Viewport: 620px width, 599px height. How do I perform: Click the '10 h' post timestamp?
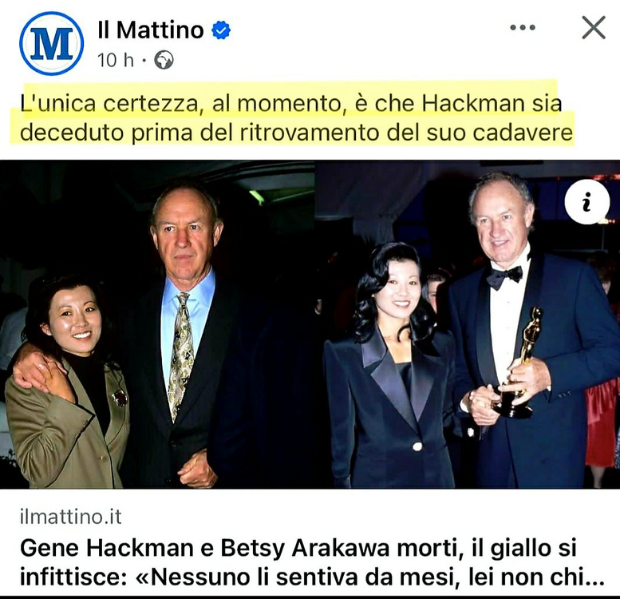click(x=116, y=60)
